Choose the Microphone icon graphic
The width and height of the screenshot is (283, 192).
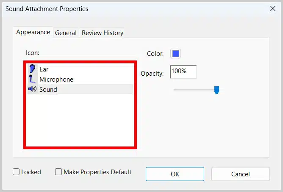tap(33, 79)
